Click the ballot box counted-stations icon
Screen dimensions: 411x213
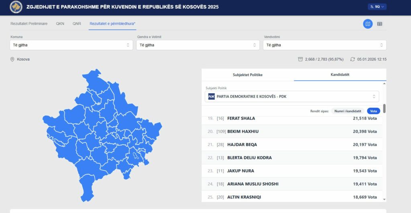pos(300,59)
